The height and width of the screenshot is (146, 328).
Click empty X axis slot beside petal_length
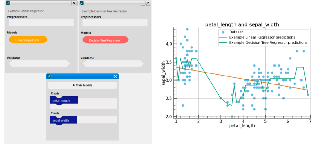coord(97,103)
